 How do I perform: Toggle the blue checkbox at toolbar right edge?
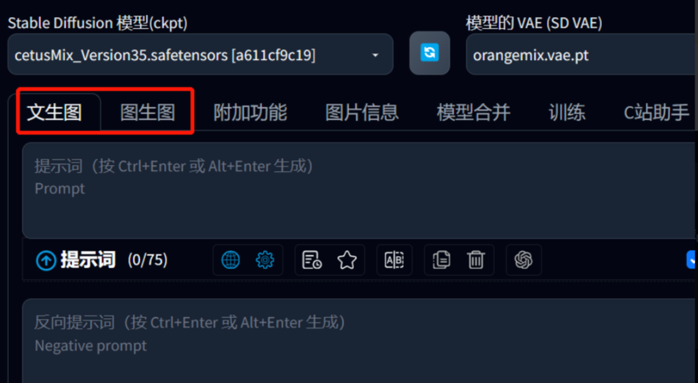692,260
